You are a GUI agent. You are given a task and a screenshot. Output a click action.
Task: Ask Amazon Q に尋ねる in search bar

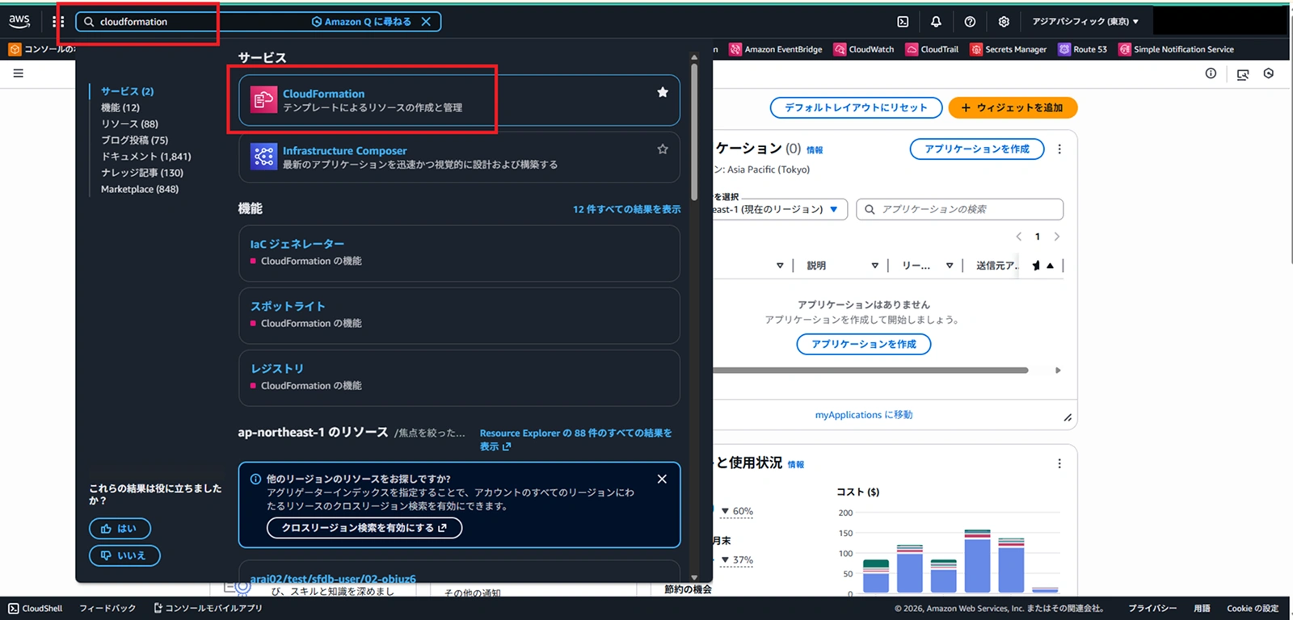[361, 22]
